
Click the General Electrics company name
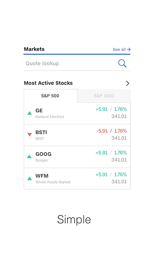(50, 117)
